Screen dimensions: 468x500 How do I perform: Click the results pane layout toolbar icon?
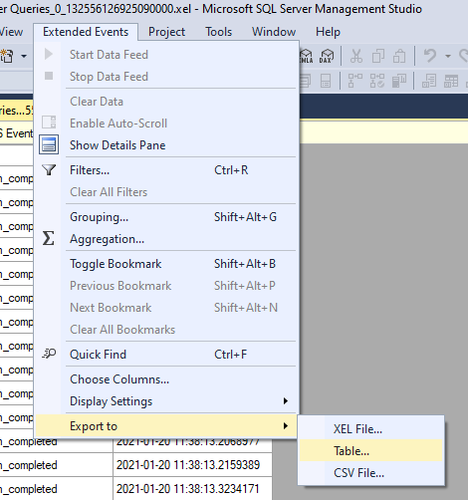pyautogui.click(x=326, y=81)
